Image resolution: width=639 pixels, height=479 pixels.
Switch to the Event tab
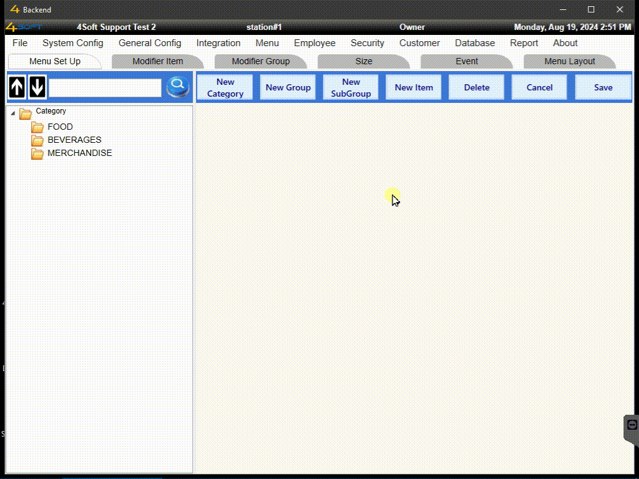click(x=467, y=62)
